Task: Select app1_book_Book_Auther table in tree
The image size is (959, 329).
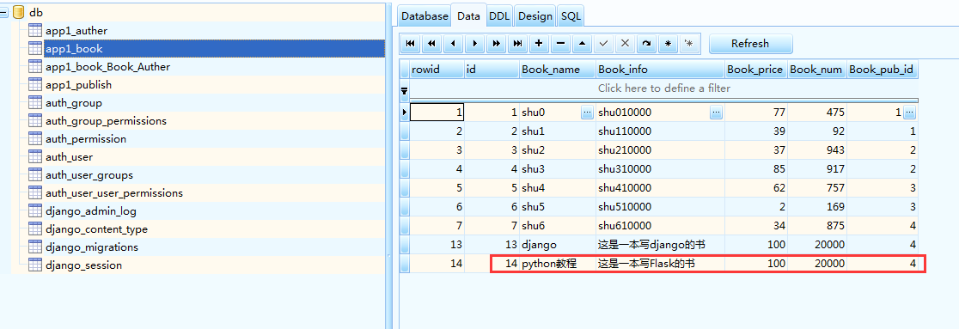Action: tap(107, 67)
